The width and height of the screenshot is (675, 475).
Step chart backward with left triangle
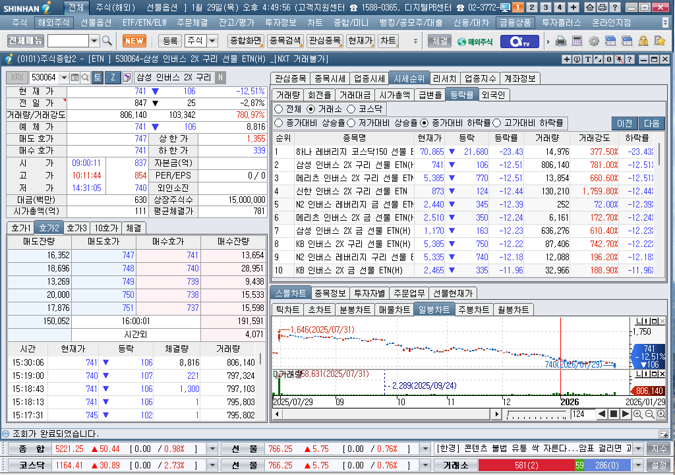pos(602,414)
